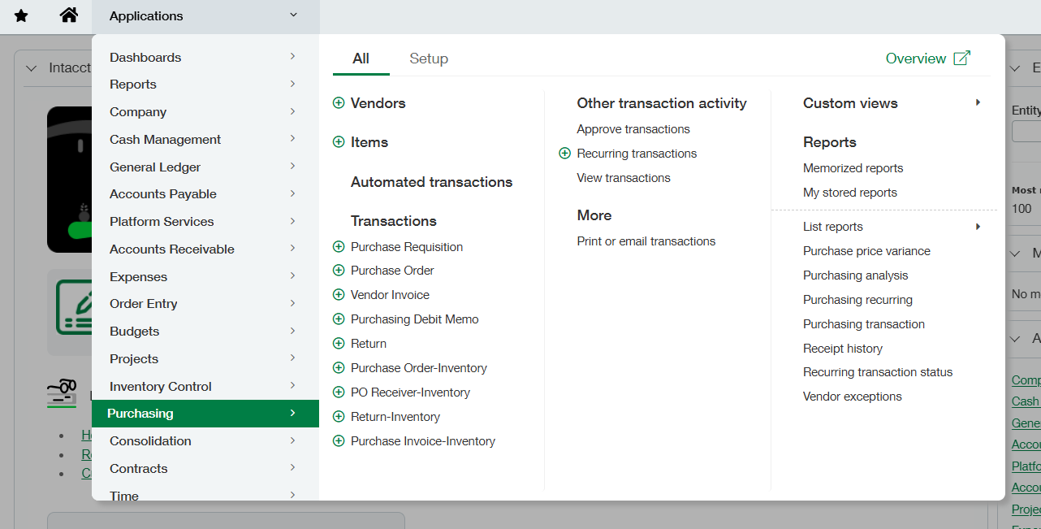Switch to the Setup tab

[428, 59]
